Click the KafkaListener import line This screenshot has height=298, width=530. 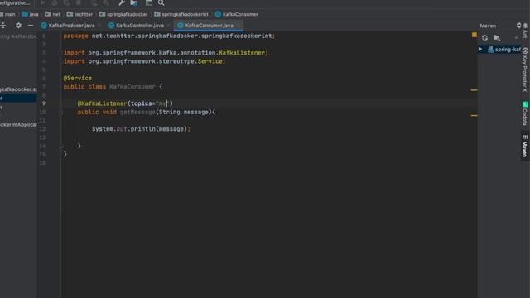166,53
